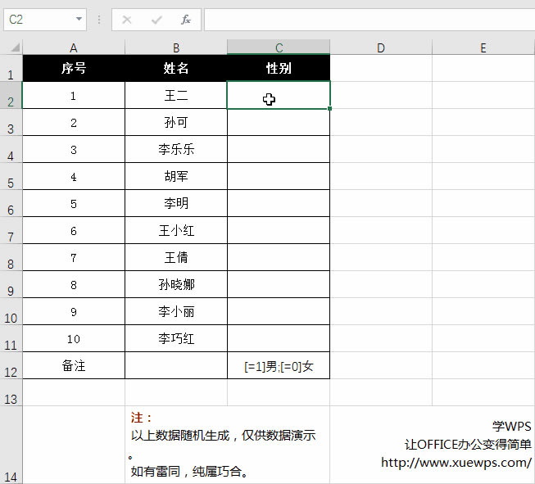
Task: Click the Enter checkmark icon in formula bar
Action: point(156,19)
